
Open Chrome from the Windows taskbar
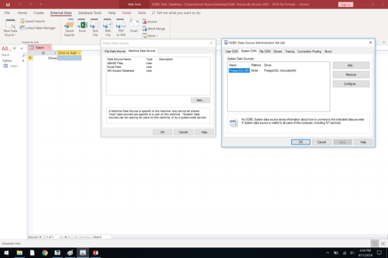(45, 252)
